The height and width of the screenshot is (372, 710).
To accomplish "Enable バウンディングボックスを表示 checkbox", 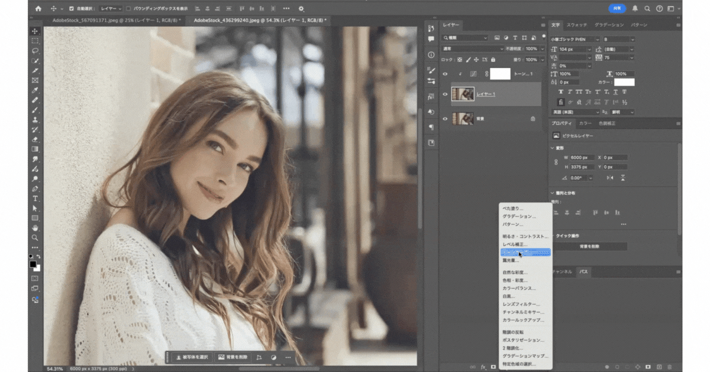I will tap(129, 9).
